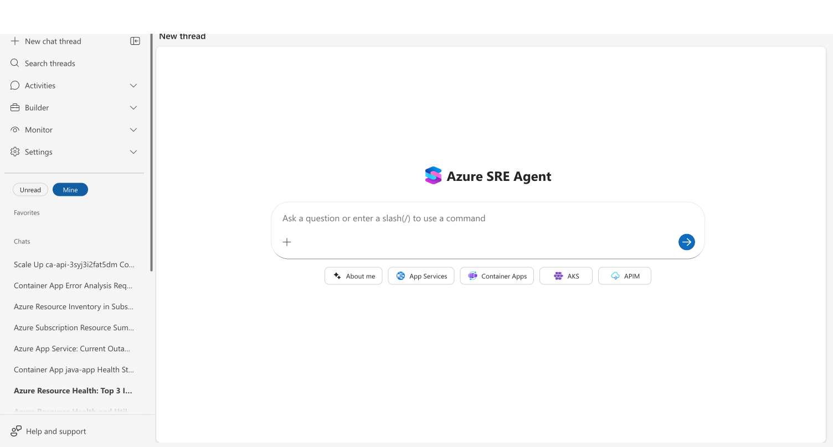Focus the Ask a question input field
Screen dimensions: 833x447
pyautogui.click(x=487, y=218)
